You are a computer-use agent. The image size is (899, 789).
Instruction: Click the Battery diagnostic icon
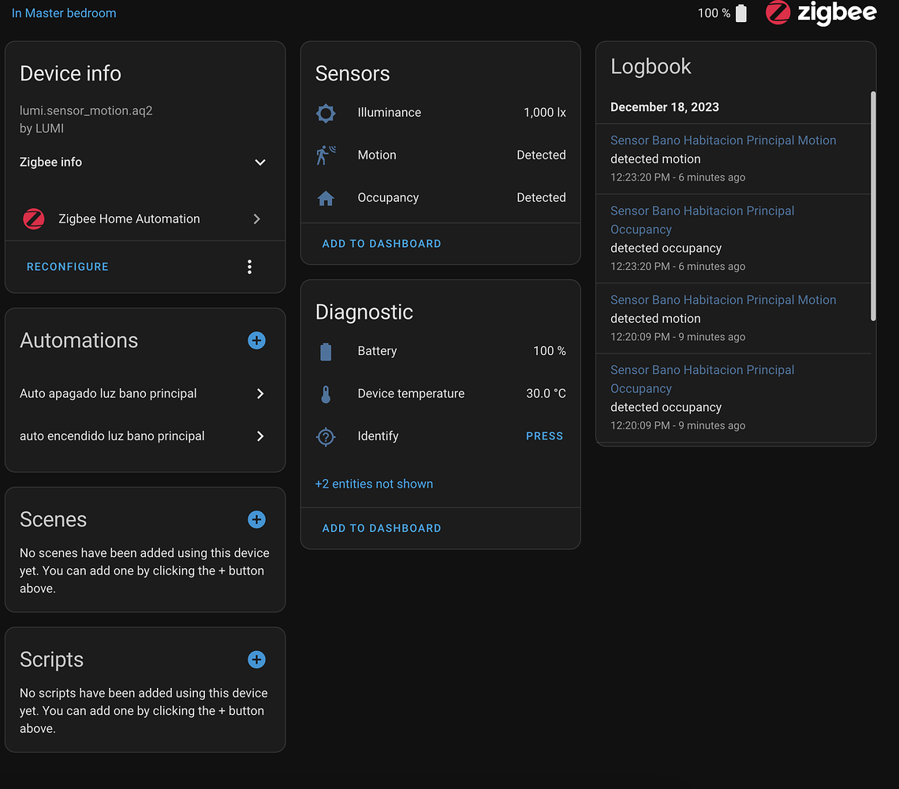(326, 351)
